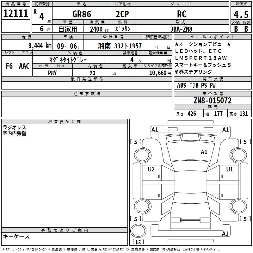This screenshot has height=253, width=253.
Task: Select the リサイクル預託金 header
Action: click(157, 66)
